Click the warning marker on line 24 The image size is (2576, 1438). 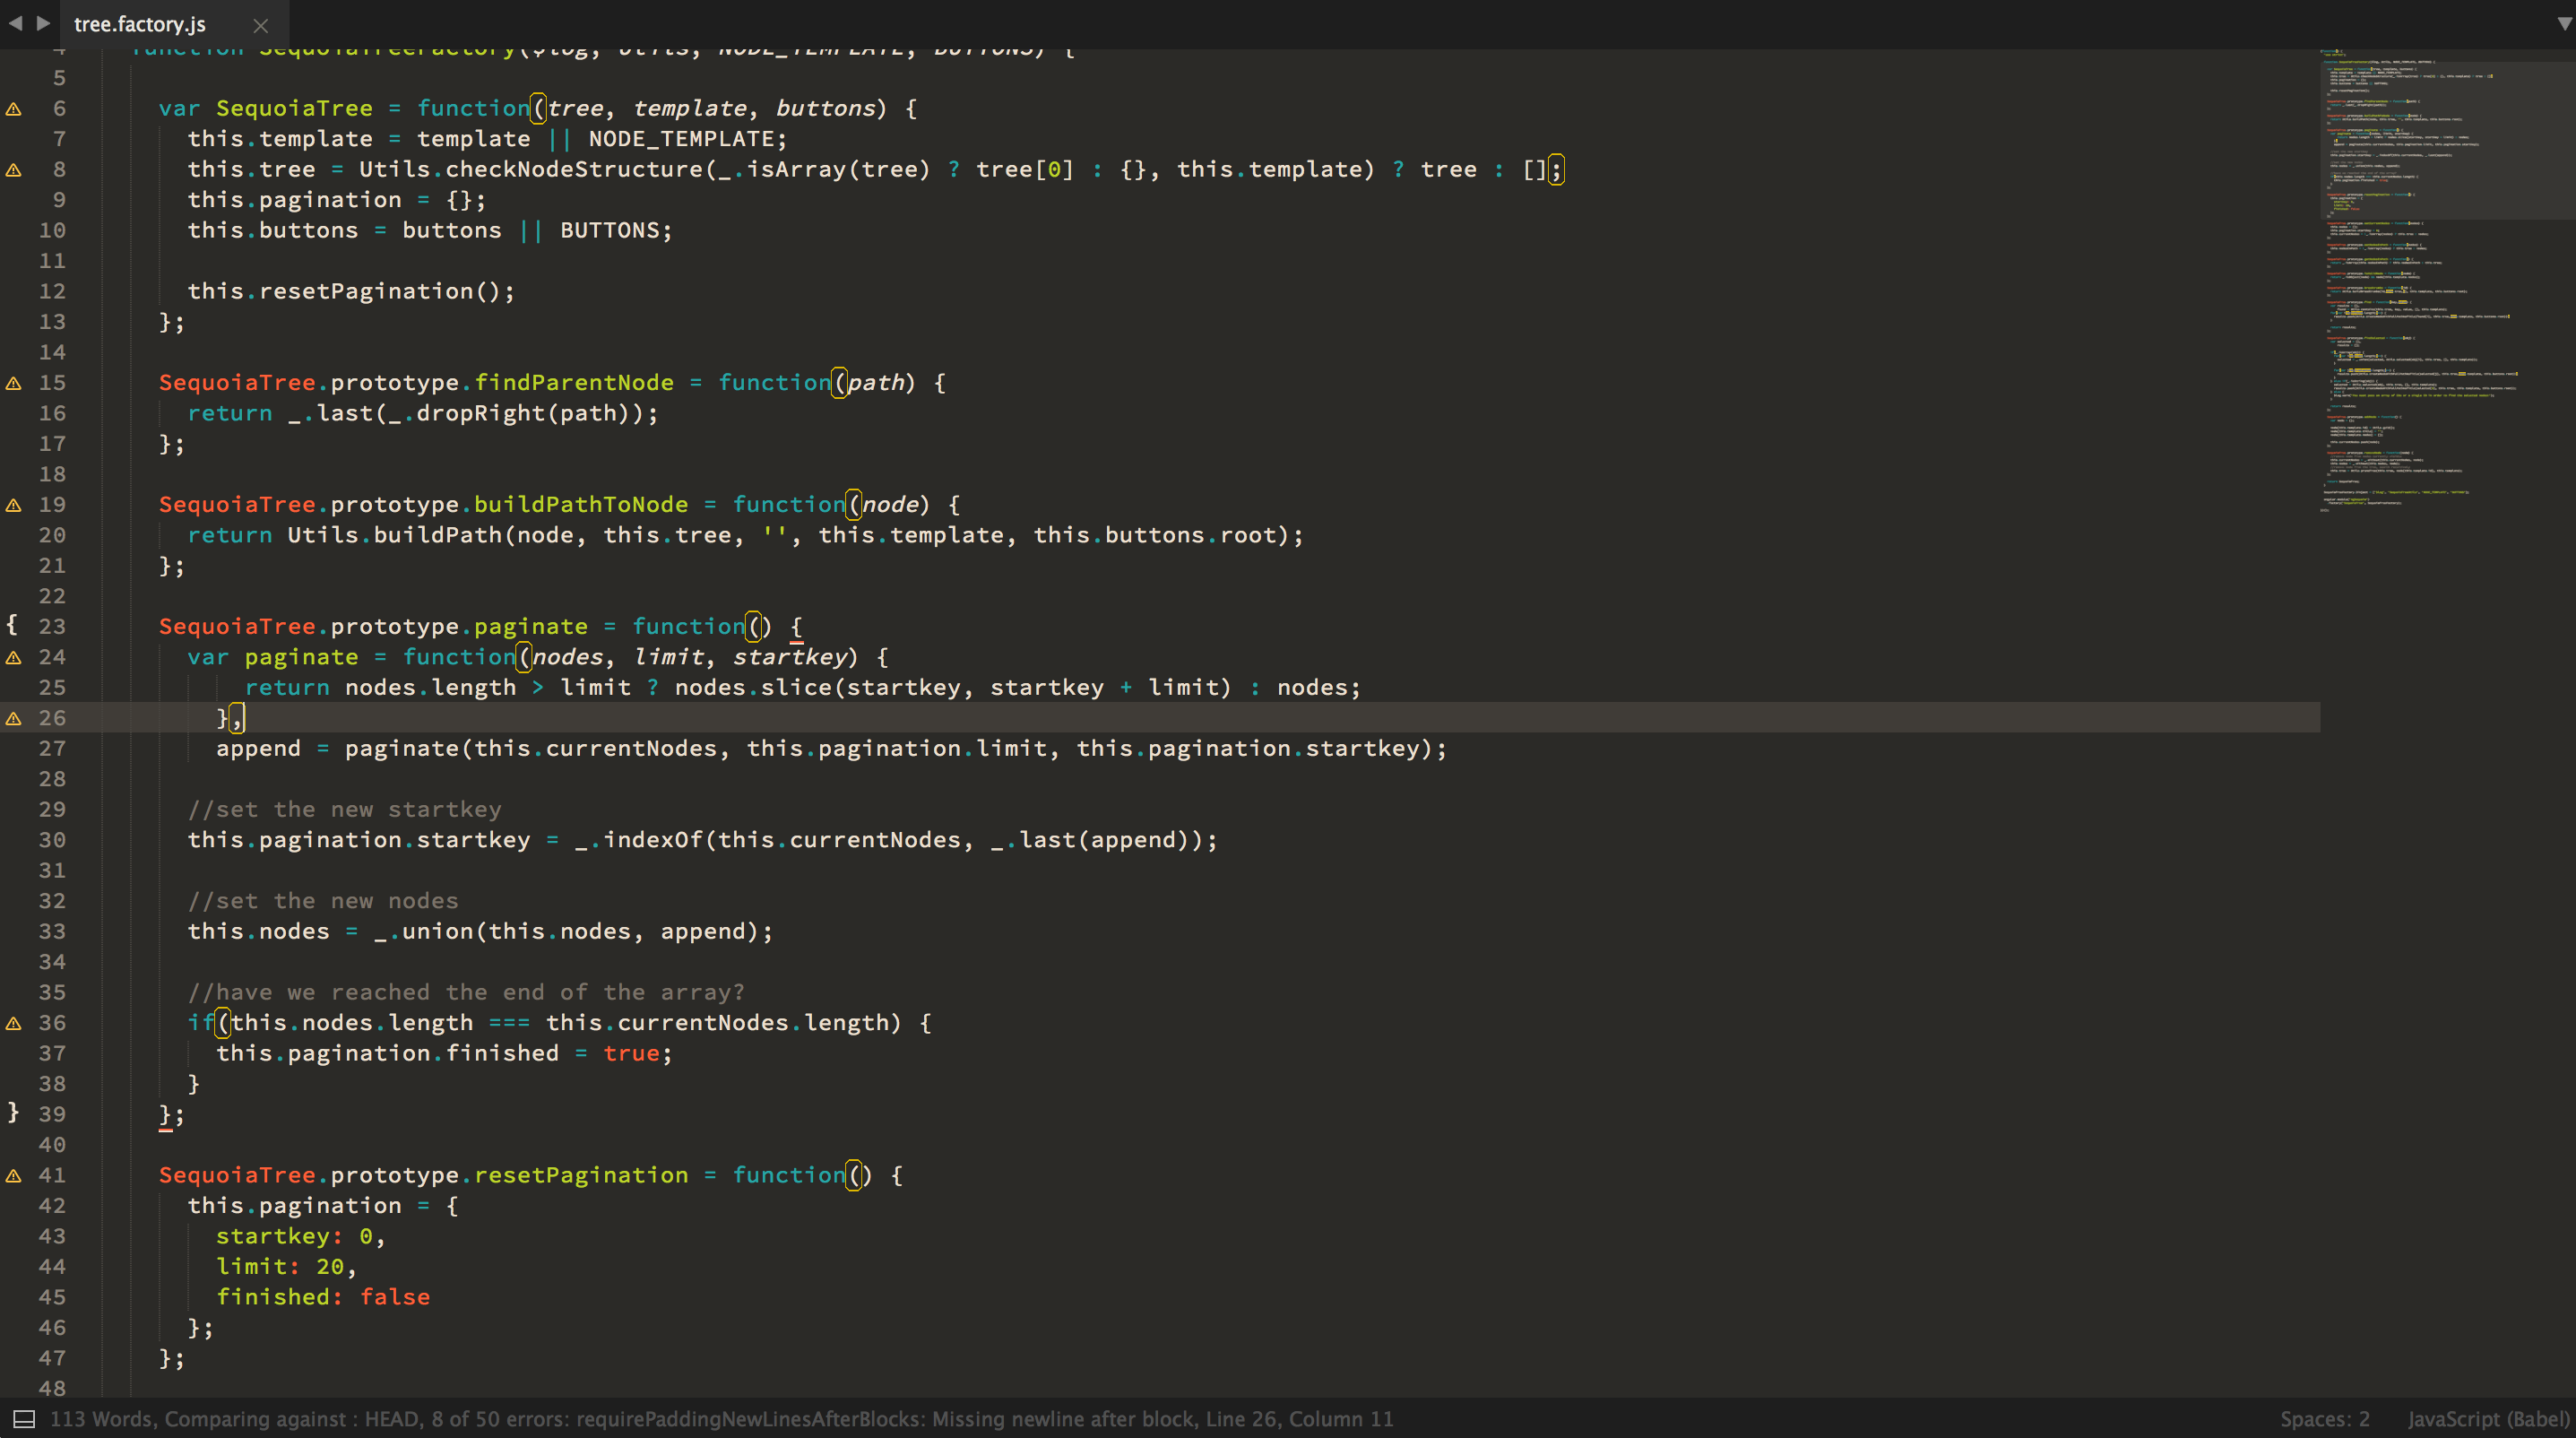14,657
